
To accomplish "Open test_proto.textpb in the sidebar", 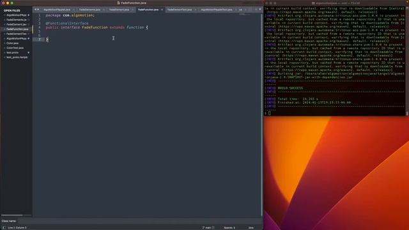I will click(17, 57).
